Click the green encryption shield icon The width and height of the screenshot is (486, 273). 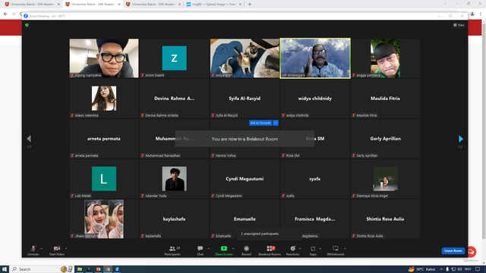27,25
